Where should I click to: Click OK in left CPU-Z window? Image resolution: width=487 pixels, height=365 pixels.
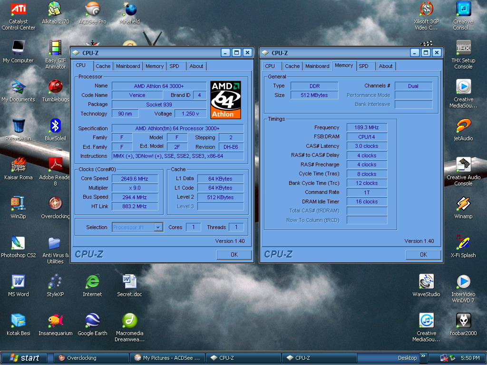[234, 255]
